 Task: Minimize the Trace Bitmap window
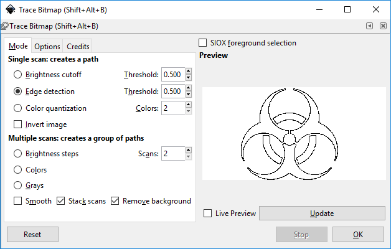(x=319, y=10)
